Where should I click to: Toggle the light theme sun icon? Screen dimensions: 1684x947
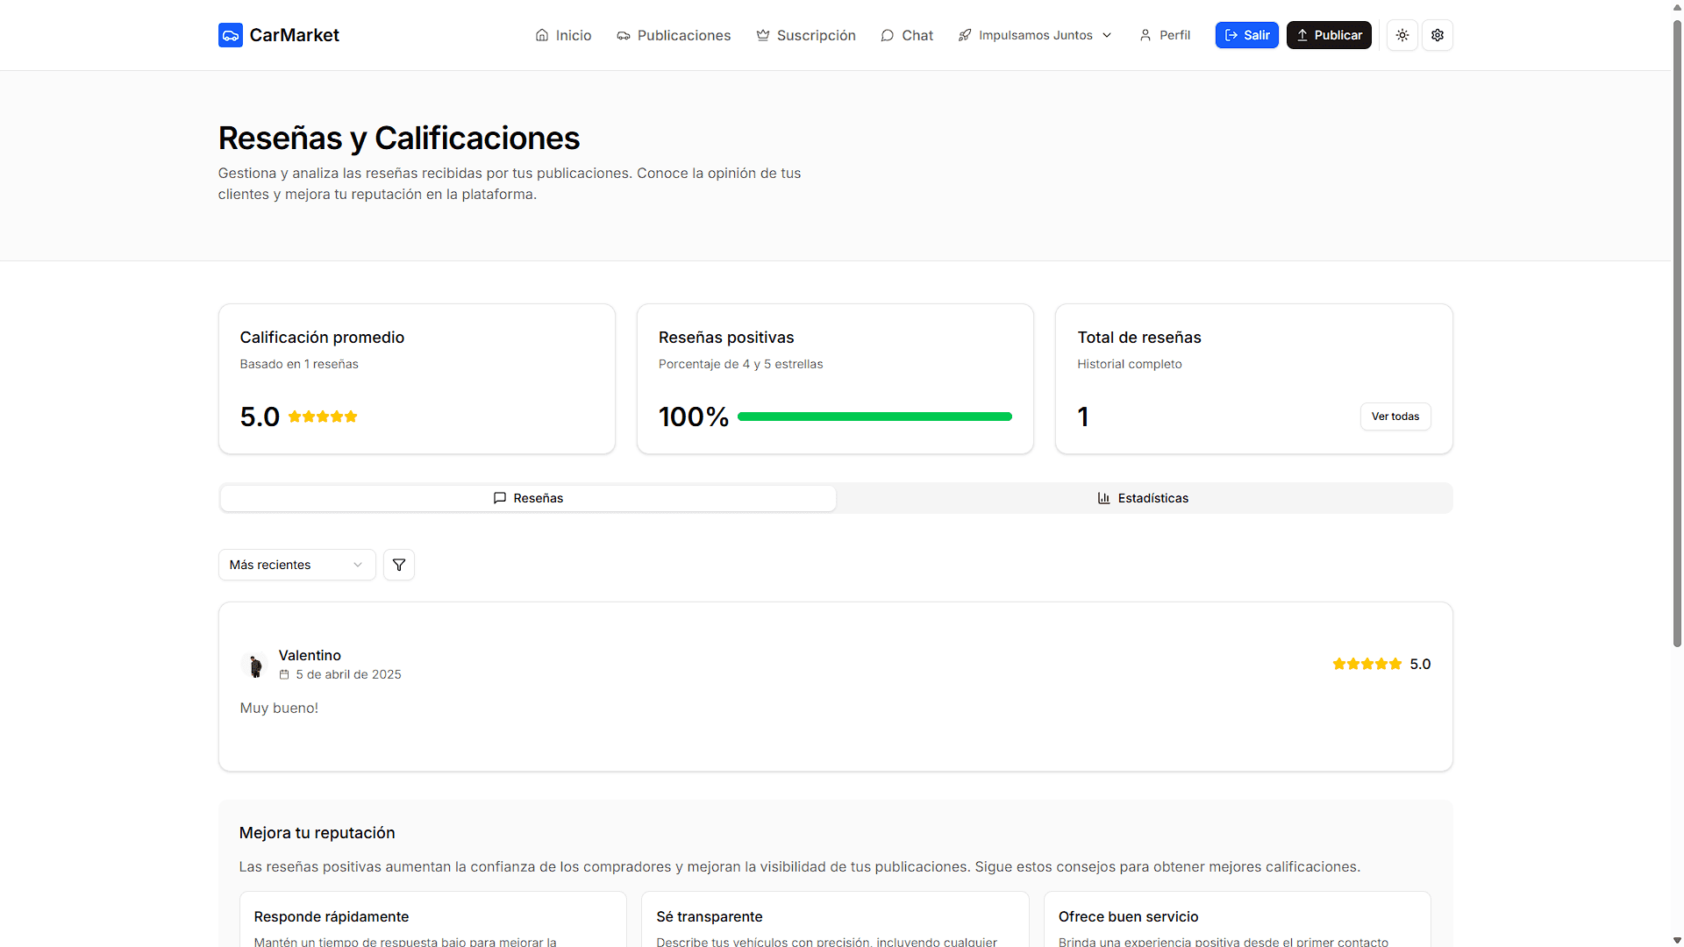tap(1402, 35)
